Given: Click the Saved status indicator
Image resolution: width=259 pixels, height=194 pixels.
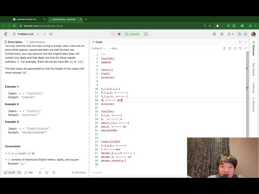Looking at the screenshot, I should (x=97, y=173).
